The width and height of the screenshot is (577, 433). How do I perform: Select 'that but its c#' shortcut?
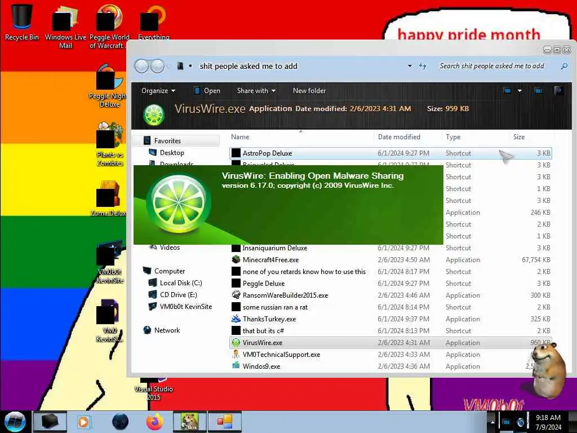[x=390, y=330]
